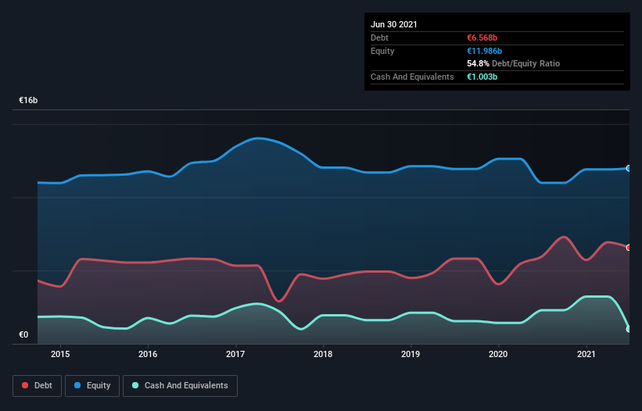This screenshot has width=642, height=411.
Task: Click the 2016 axis label
Action: [x=148, y=354]
